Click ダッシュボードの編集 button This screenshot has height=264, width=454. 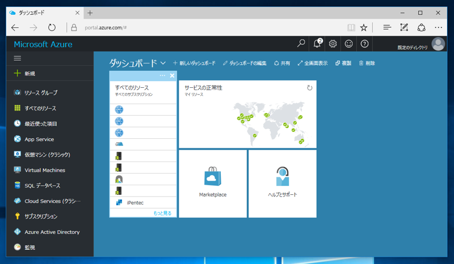245,63
